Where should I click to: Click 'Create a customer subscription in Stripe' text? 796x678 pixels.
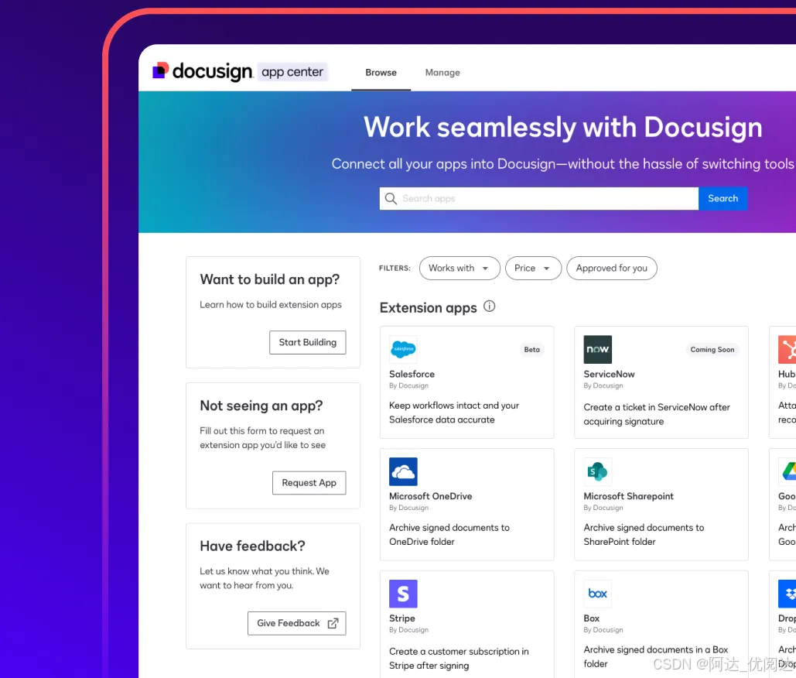coord(459,658)
